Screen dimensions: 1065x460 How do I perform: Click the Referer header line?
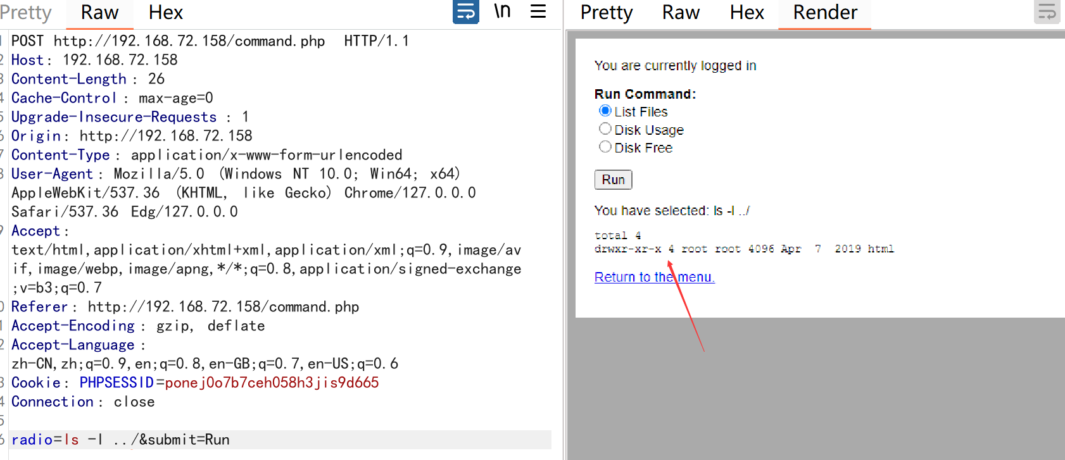click(x=185, y=307)
